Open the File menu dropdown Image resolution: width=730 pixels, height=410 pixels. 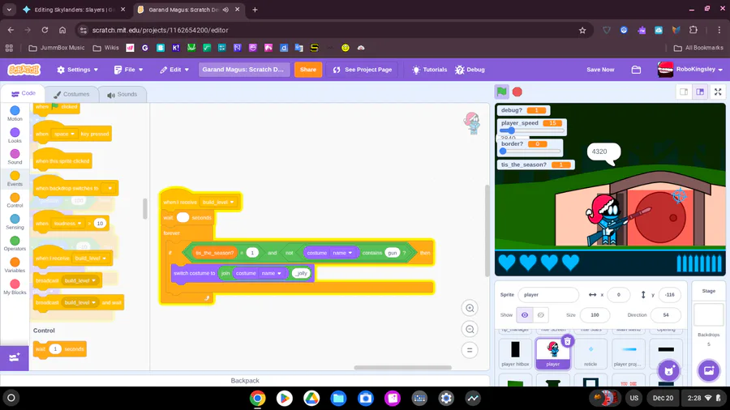[x=128, y=70]
